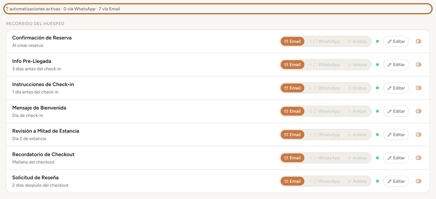Choose Email channel for Mensaje de Bienvenida

[293, 111]
